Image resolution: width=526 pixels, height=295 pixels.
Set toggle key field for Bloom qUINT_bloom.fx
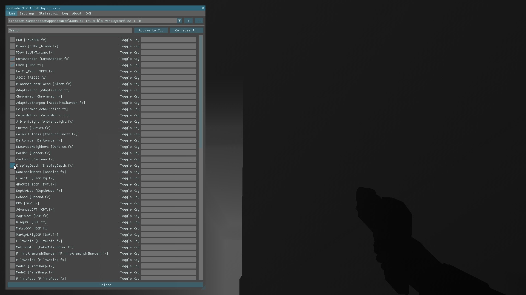click(x=168, y=46)
